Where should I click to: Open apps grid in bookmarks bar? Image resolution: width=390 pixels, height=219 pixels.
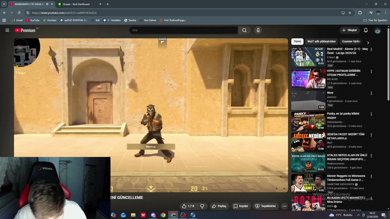[4, 20]
